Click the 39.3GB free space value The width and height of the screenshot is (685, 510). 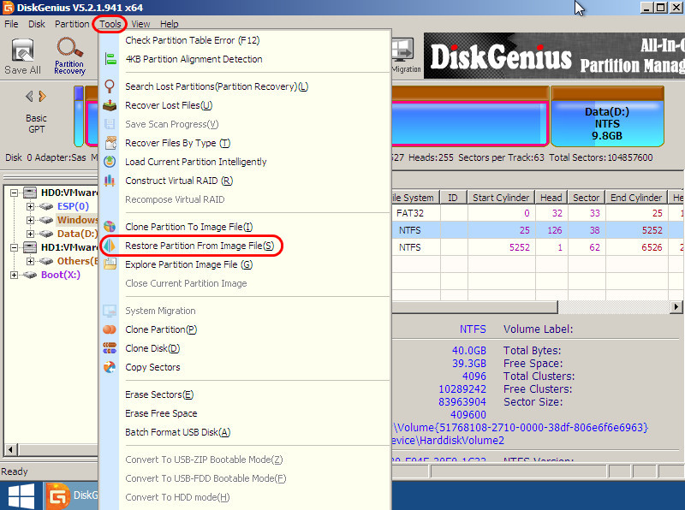pos(468,364)
